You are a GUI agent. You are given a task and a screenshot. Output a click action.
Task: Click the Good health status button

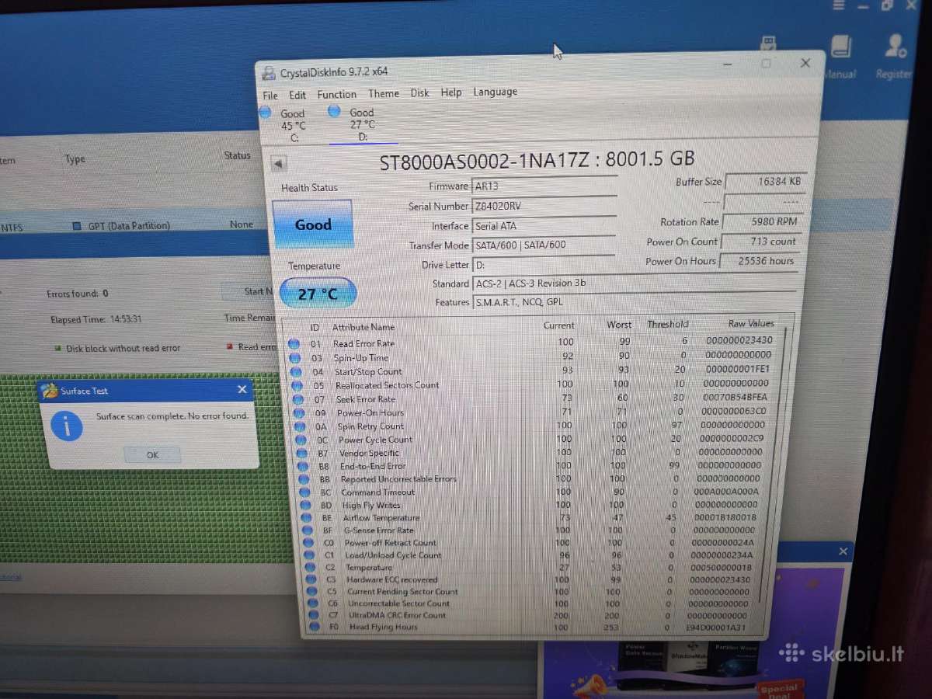click(313, 224)
